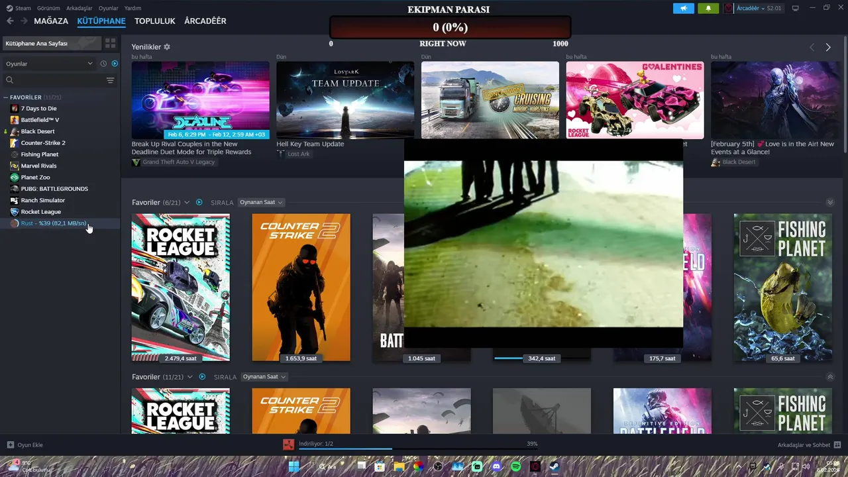The width and height of the screenshot is (848, 477).
Task: Show hidden system tray icons chevron
Action: [x=739, y=466]
